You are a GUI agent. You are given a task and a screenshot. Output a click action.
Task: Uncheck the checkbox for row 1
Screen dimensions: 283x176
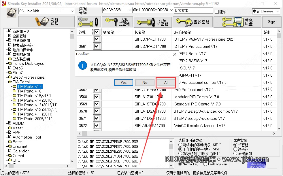point(97,39)
